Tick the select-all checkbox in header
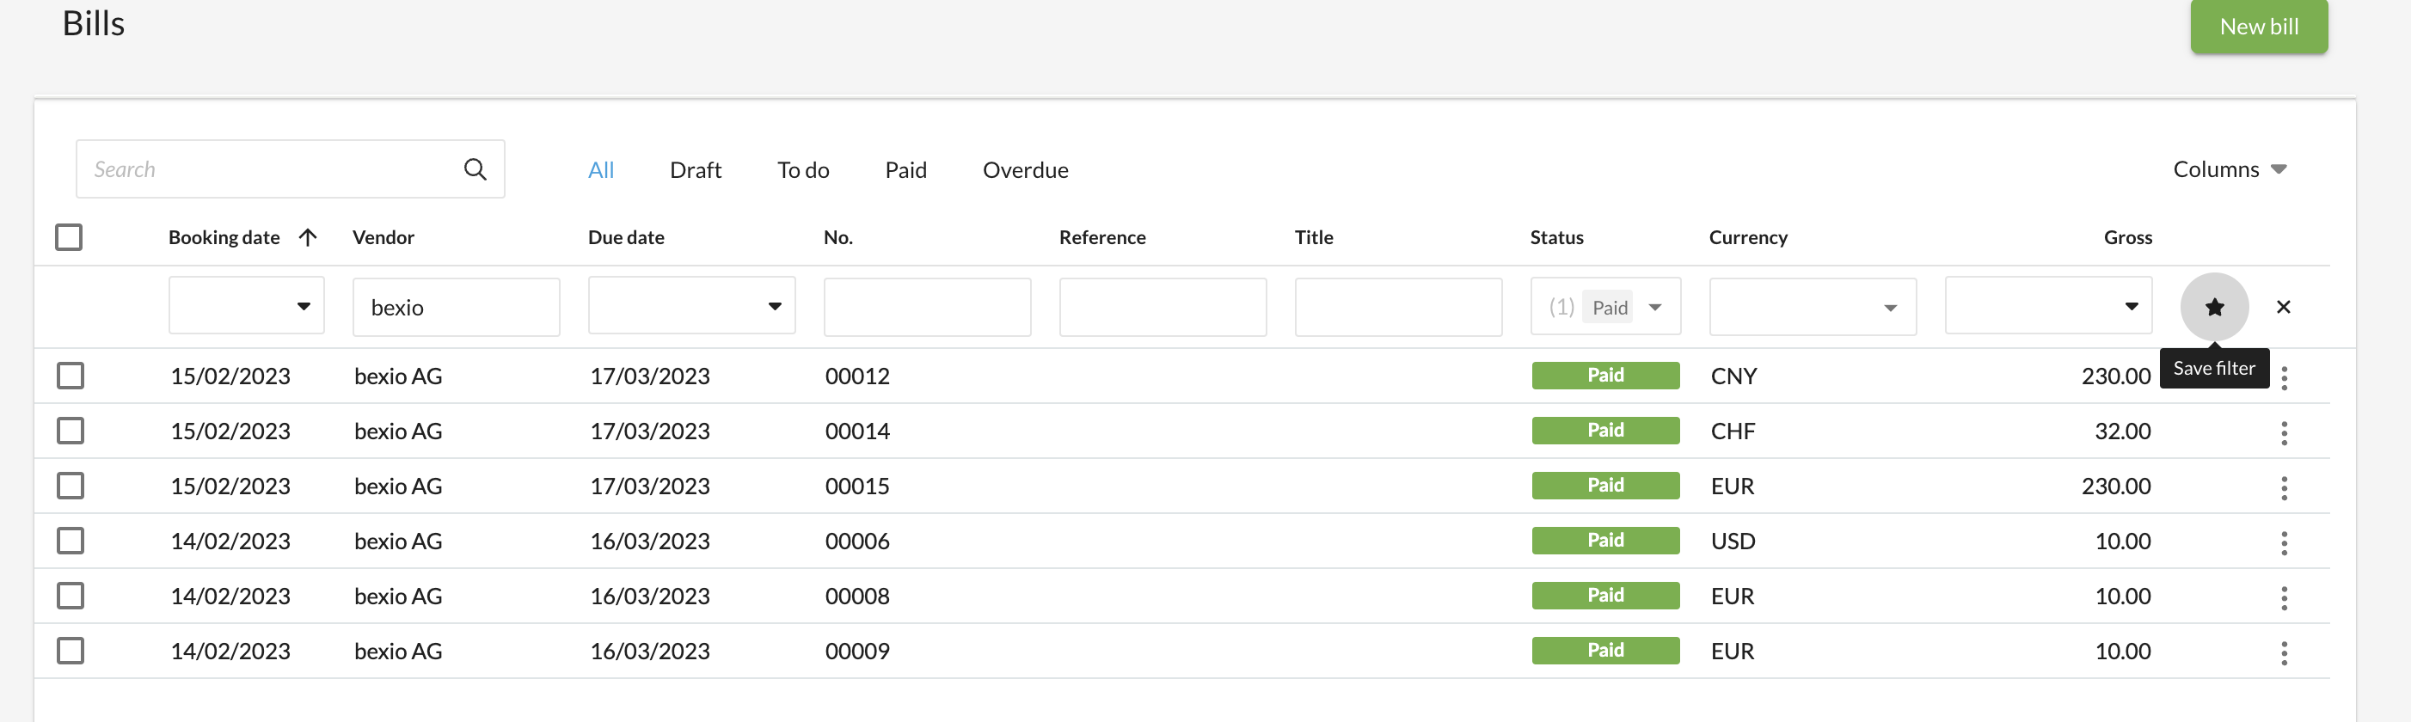This screenshot has width=2411, height=722. (x=70, y=237)
